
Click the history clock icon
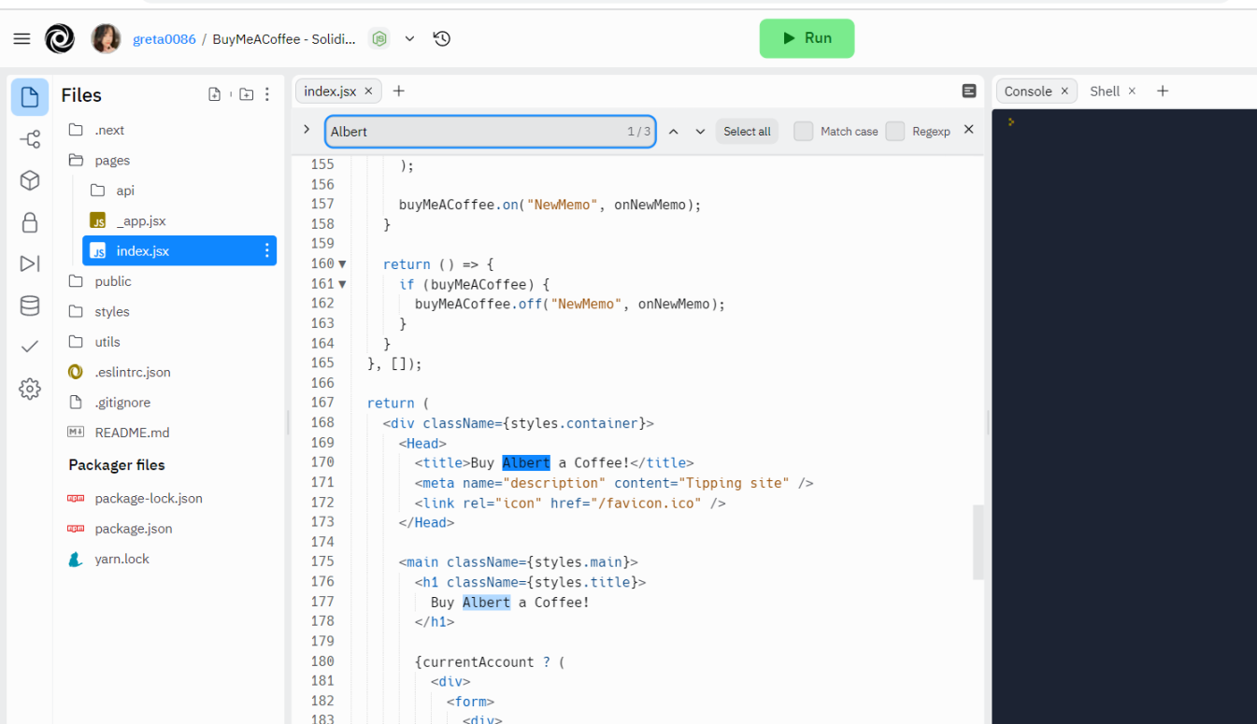pos(442,38)
